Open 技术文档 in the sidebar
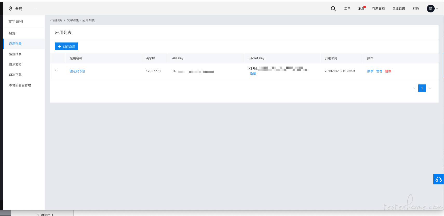Image resolution: width=444 pixels, height=216 pixels. pyautogui.click(x=24, y=64)
